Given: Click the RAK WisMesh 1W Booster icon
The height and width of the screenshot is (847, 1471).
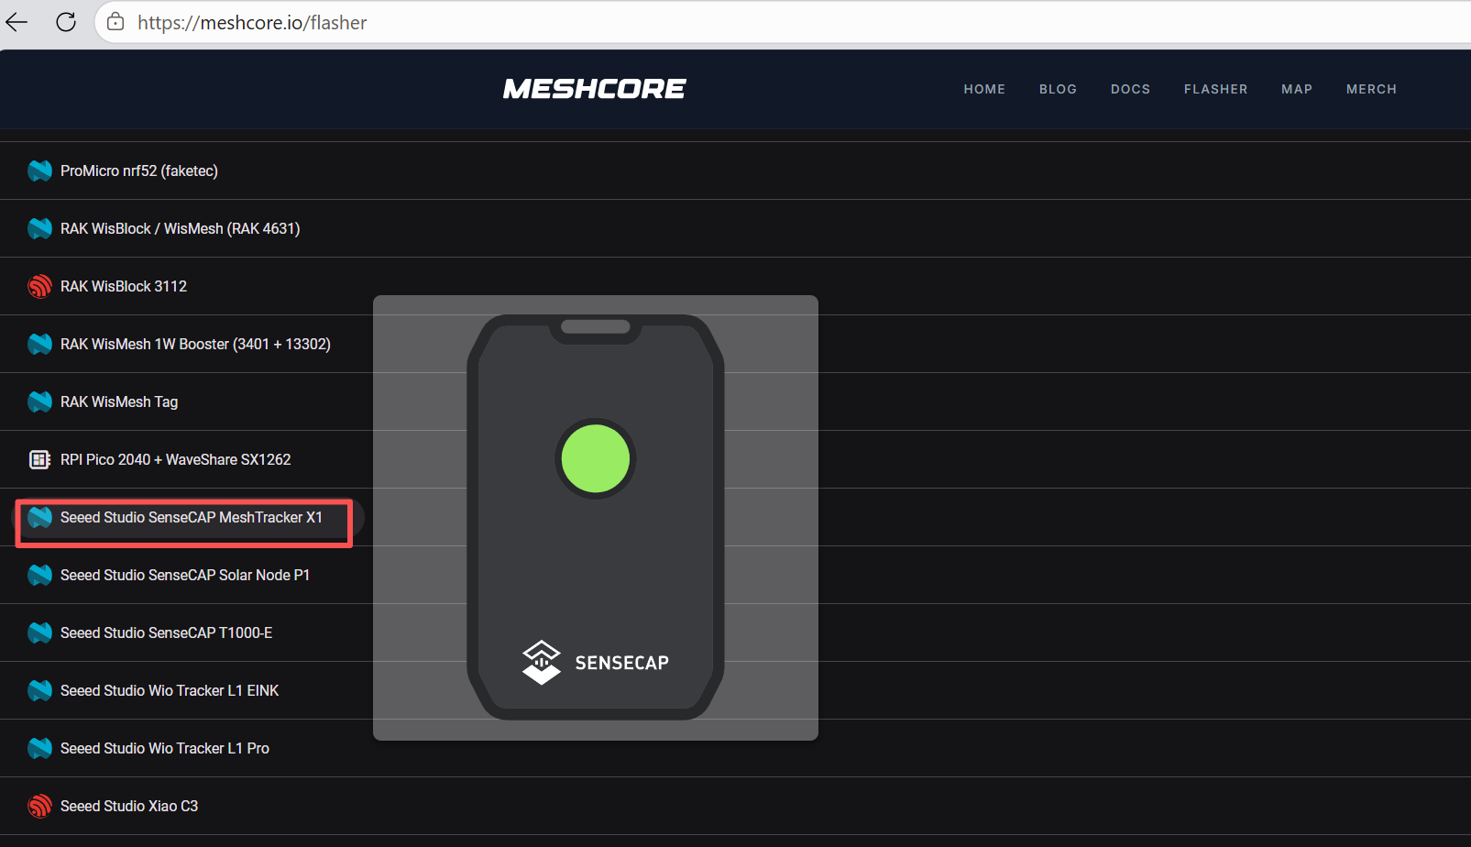Looking at the screenshot, I should click(39, 344).
